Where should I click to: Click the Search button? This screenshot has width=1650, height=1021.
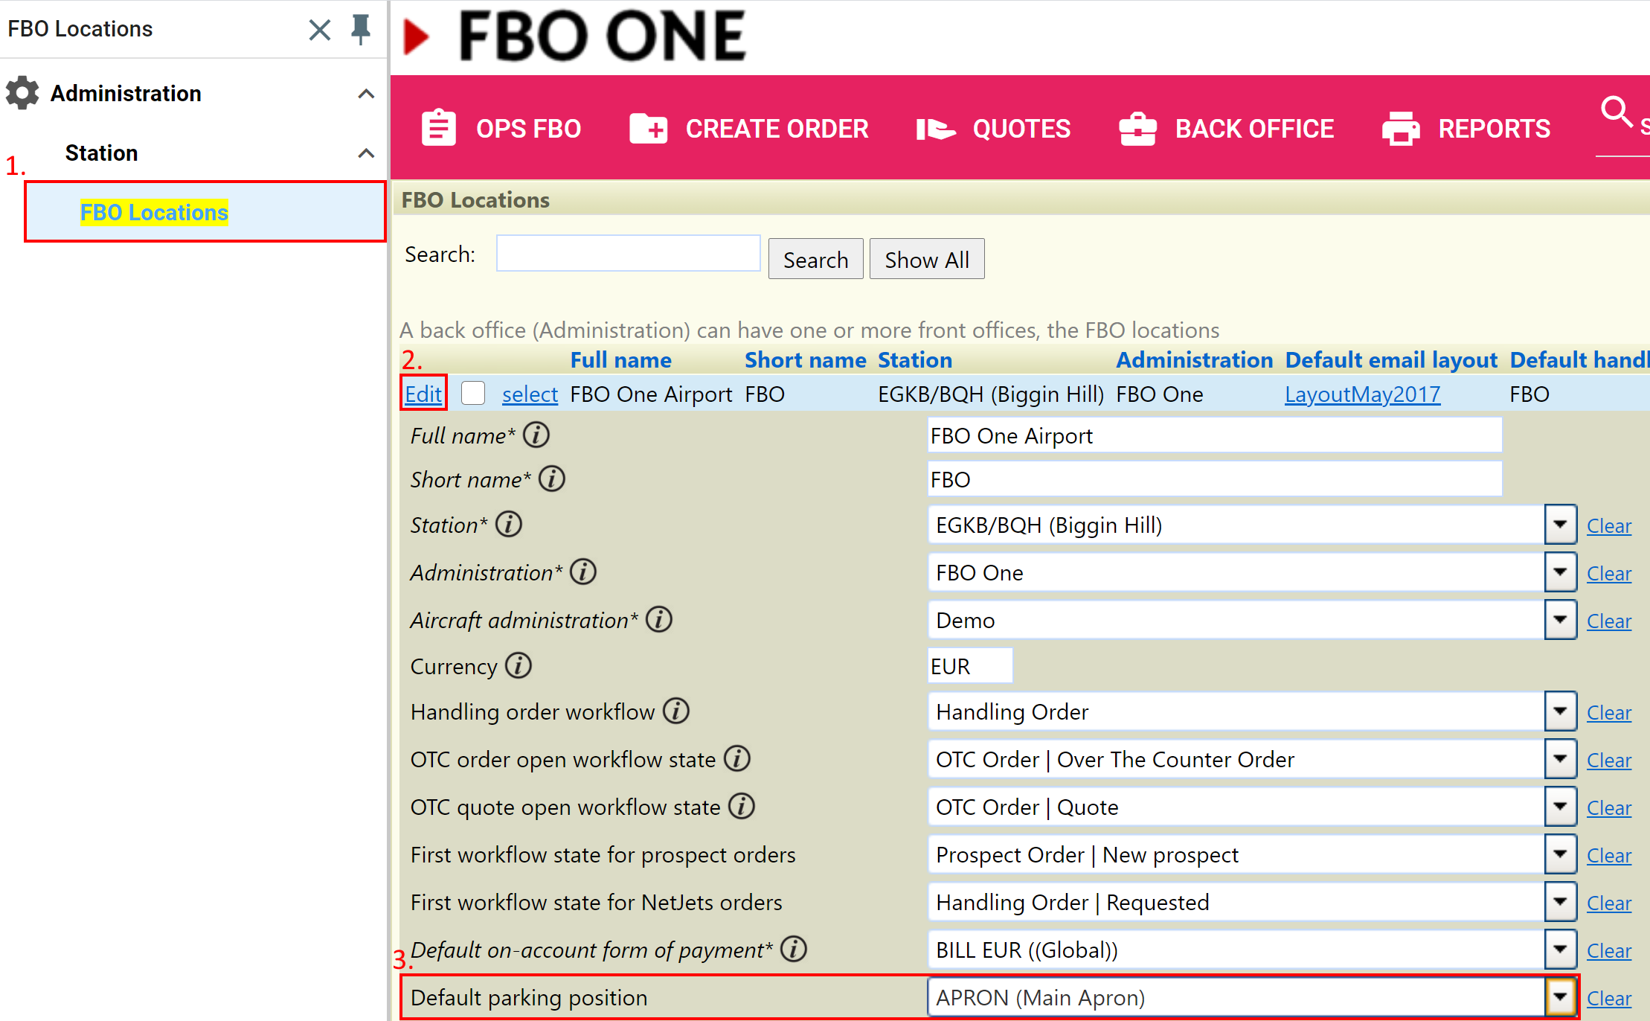[815, 259]
